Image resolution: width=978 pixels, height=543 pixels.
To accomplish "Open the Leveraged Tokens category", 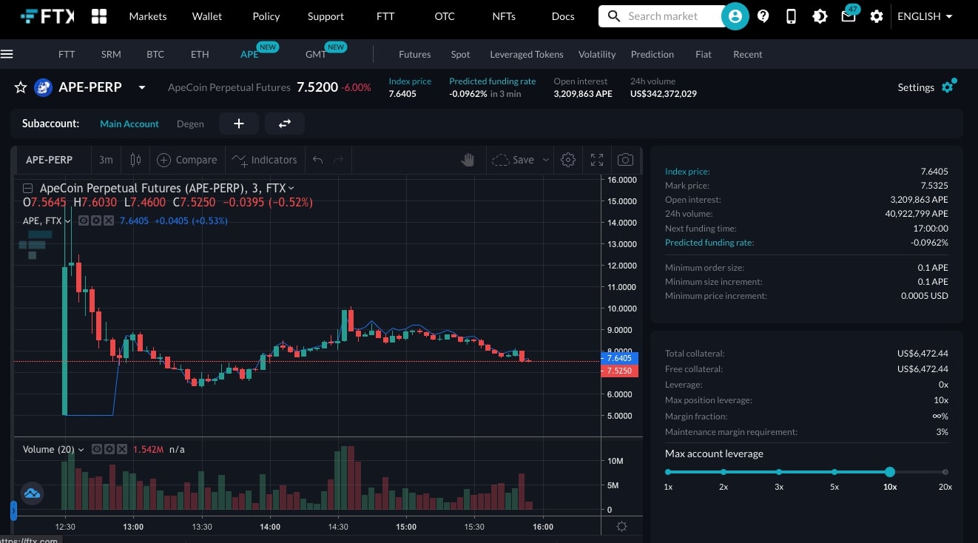I will click(x=527, y=54).
